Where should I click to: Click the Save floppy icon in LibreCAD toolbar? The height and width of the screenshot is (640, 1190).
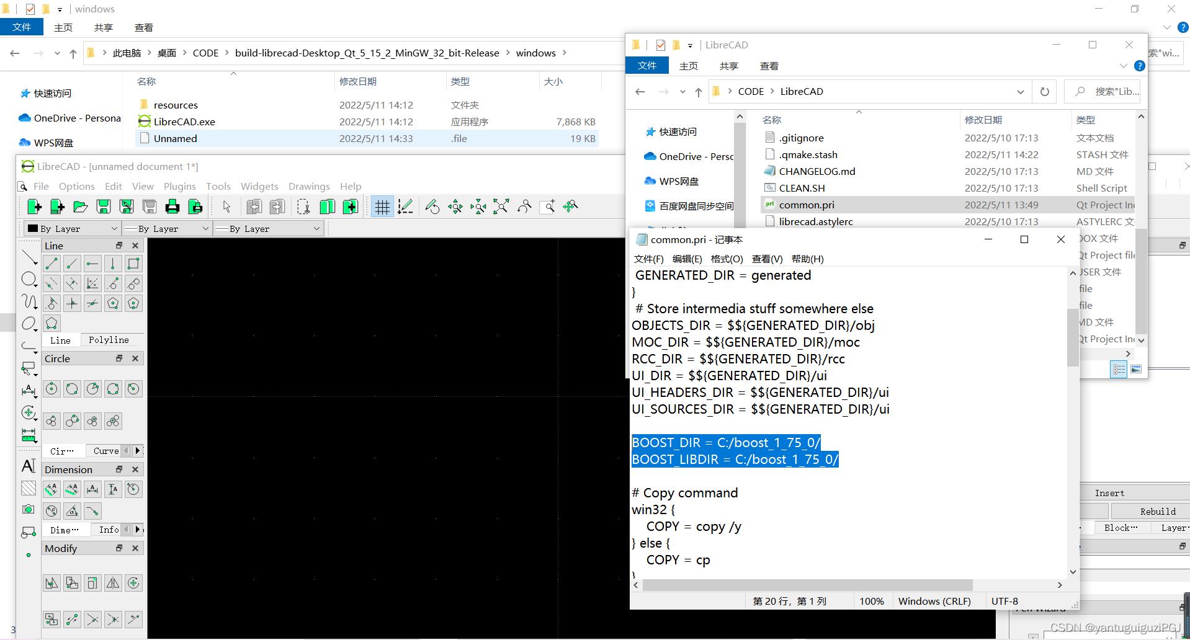click(104, 207)
